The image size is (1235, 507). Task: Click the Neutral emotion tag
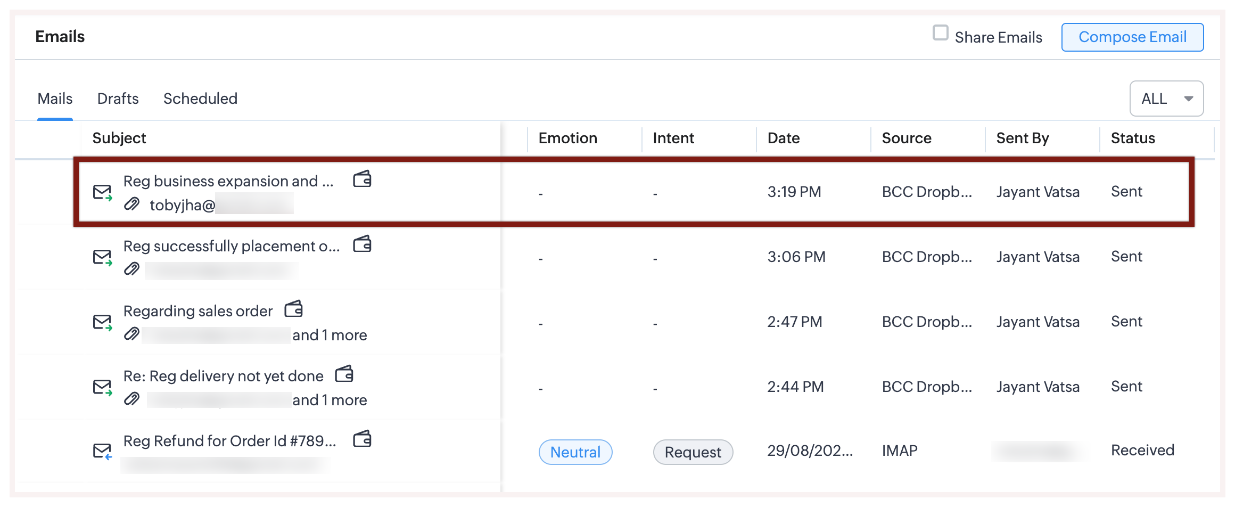coord(575,452)
